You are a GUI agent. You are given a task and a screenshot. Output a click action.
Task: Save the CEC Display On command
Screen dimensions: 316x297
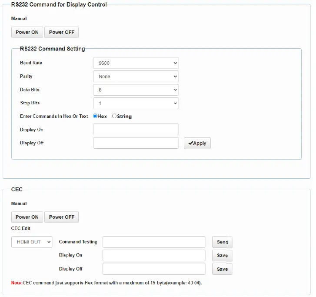pyautogui.click(x=222, y=255)
